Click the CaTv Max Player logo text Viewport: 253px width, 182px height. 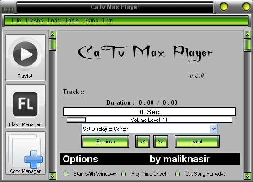(145, 53)
